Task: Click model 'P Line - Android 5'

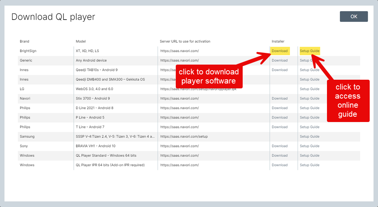Action: tap(90, 117)
